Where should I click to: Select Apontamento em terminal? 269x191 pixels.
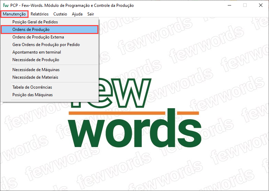50,52
